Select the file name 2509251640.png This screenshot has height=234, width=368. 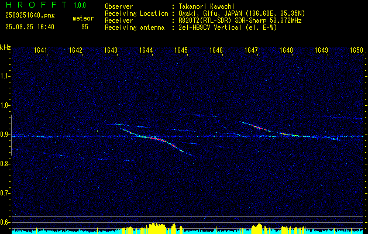[30, 15]
